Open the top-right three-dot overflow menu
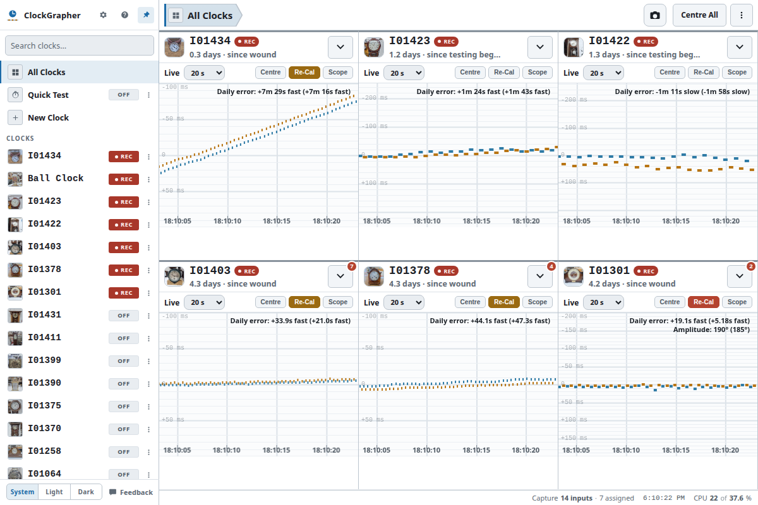 point(742,15)
